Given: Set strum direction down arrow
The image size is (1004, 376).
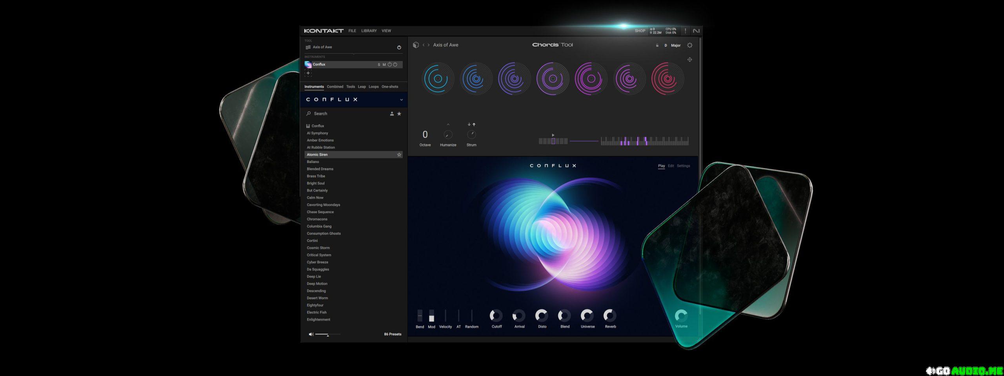Looking at the screenshot, I should (x=469, y=125).
